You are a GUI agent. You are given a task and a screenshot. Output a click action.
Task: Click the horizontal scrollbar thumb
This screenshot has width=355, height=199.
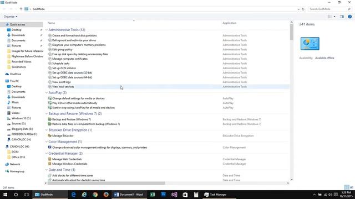click(106, 183)
